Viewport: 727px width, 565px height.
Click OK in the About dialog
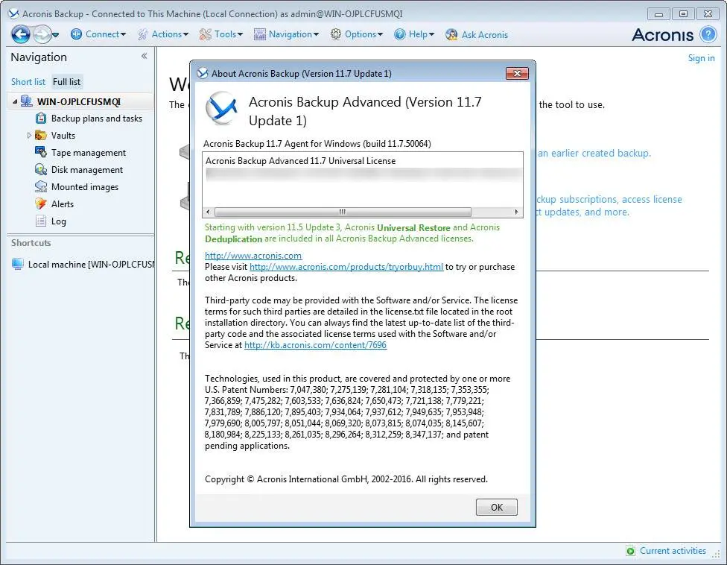[497, 507]
